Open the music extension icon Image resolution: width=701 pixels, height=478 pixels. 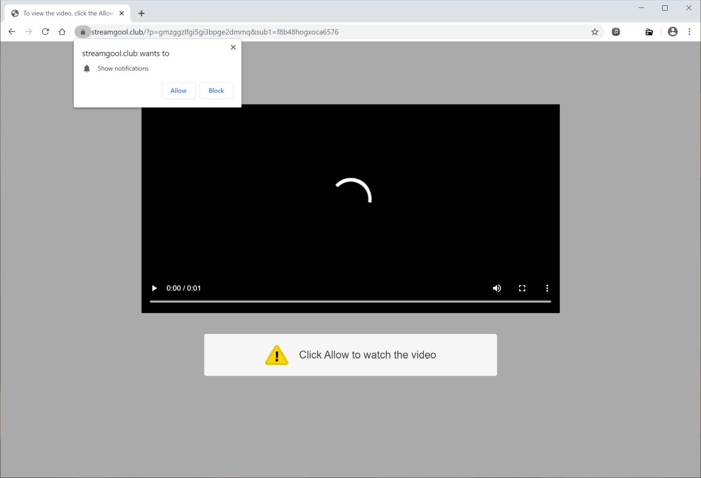pos(616,32)
